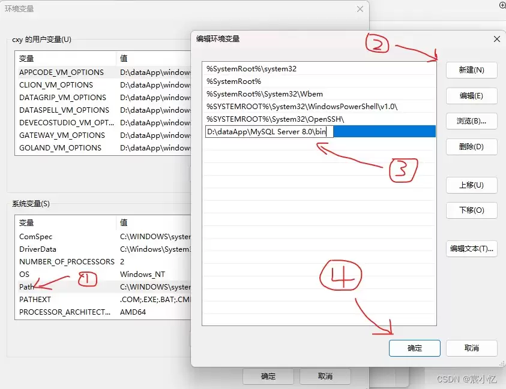Click 取消 in 编辑环境变量 dialog
This screenshot has width=506, height=389.
point(471,348)
